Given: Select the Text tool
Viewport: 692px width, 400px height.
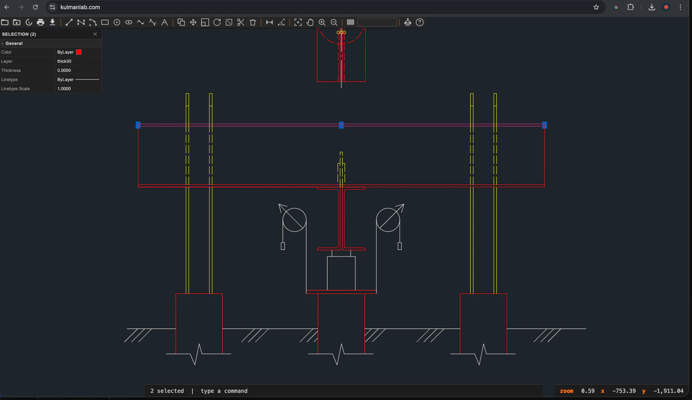Looking at the screenshot, I should pyautogui.click(x=165, y=22).
